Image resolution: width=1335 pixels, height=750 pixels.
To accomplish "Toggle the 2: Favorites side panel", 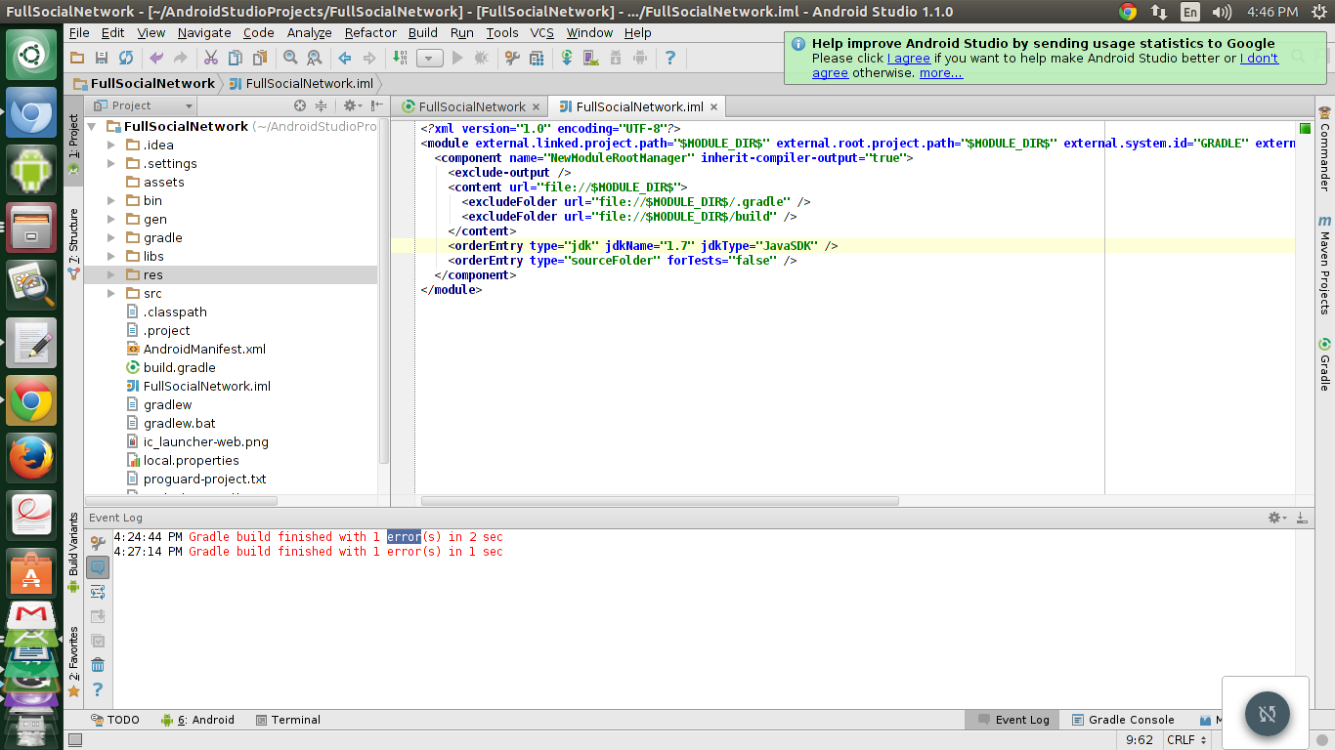I will tap(73, 662).
